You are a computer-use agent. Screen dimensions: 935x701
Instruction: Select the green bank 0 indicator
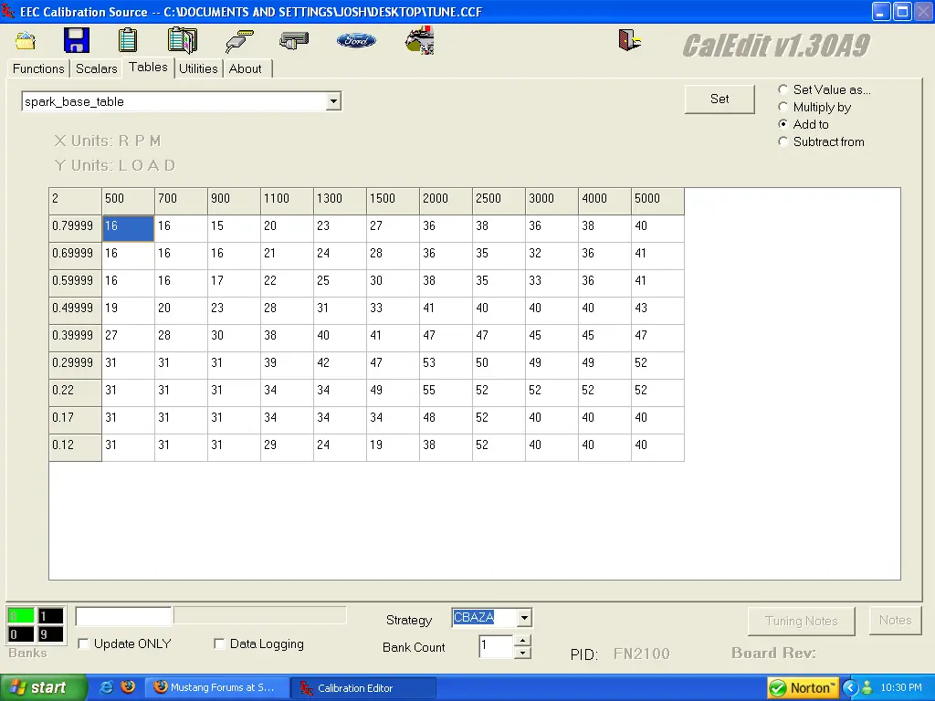tap(21, 616)
